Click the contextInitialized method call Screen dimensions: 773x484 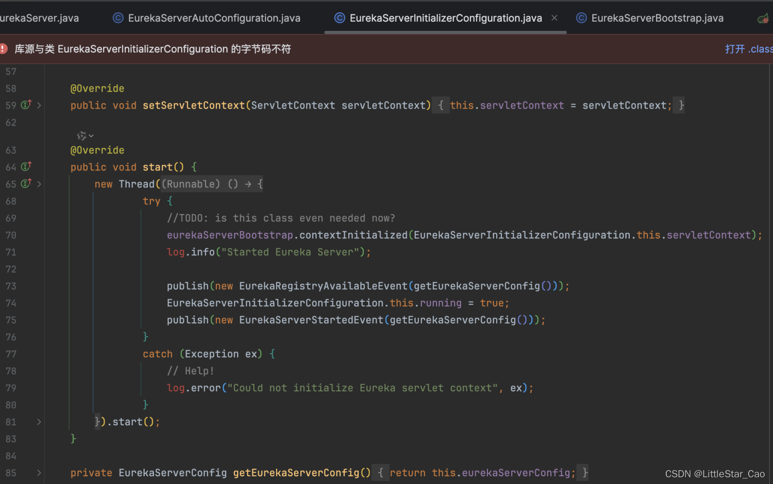pyautogui.click(x=354, y=235)
